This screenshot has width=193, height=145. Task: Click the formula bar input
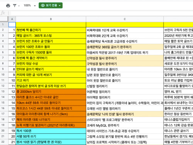click(x=102, y=13)
